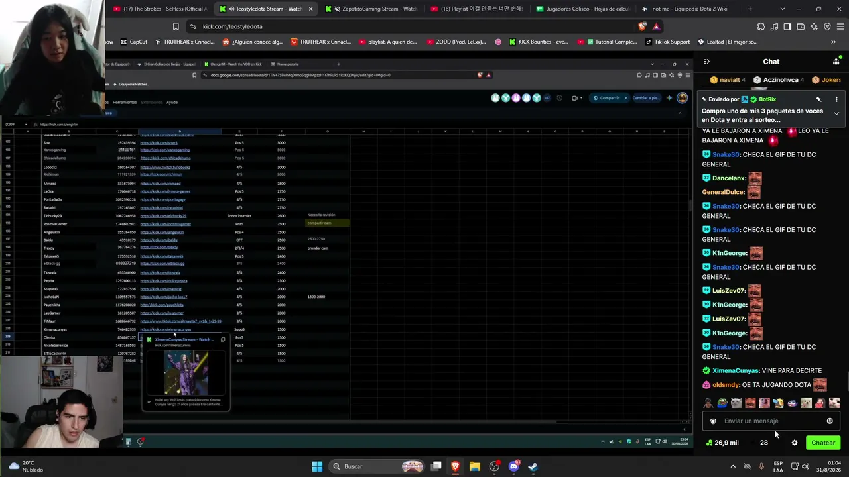Click the XimenaCunyas stream preview thumbnail
849x477 pixels.
186,372
